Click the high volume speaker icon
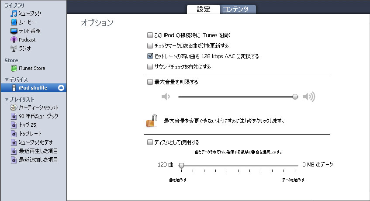The width and height of the screenshot is (370, 201). [x=309, y=97]
